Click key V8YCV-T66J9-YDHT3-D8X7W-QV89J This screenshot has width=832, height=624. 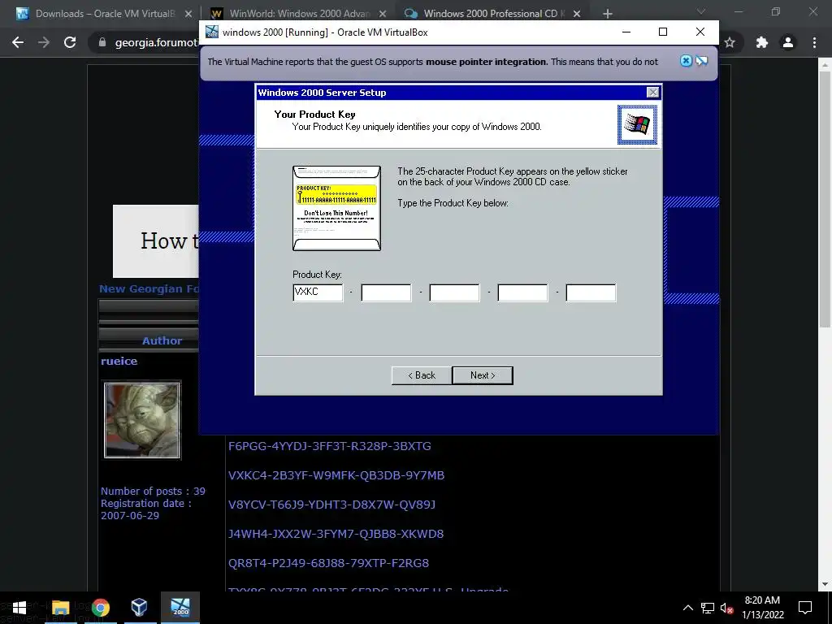point(332,504)
